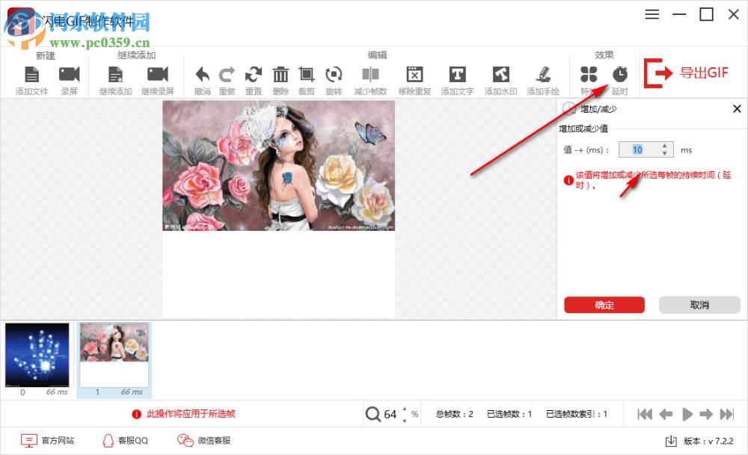
Task: Visit the 官方网站 official website link
Action: click(47, 440)
